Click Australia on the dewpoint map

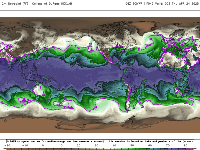[41, 91]
